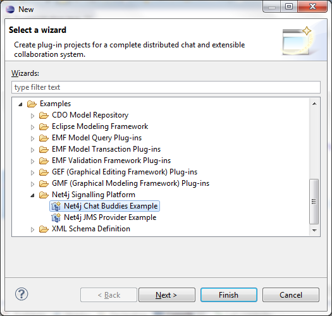Select GMF (Graphical Modeling Framework) Plug-ins item

click(x=130, y=183)
